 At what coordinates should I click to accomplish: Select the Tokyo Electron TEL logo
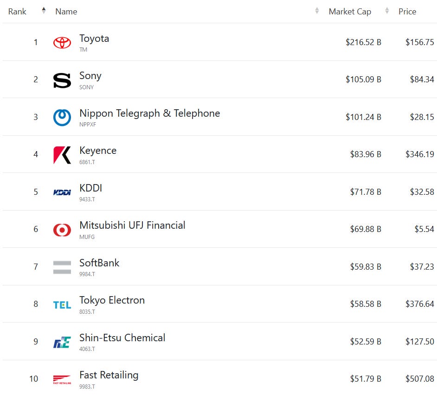click(x=62, y=305)
